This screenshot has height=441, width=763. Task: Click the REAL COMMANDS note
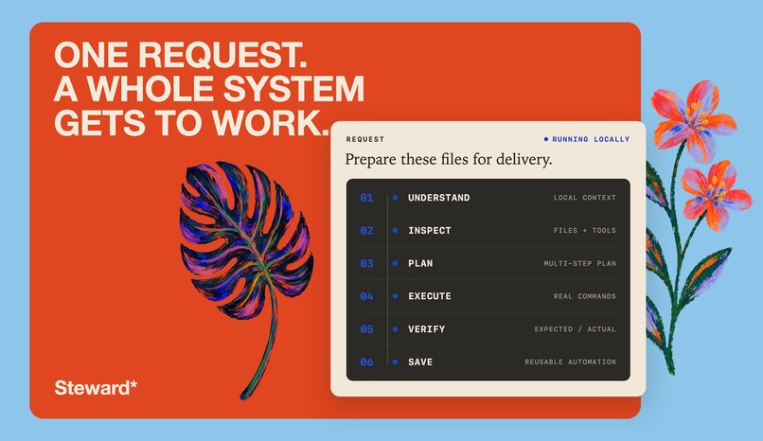click(584, 296)
